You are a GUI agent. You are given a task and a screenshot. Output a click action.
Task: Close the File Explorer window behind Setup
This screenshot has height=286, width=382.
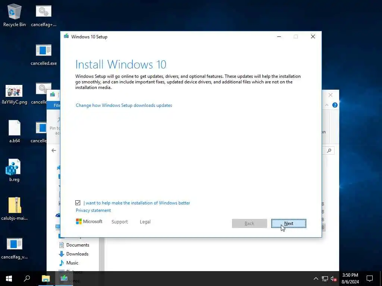pos(331,95)
